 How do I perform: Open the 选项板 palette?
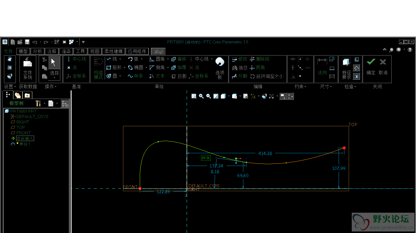click(220, 68)
